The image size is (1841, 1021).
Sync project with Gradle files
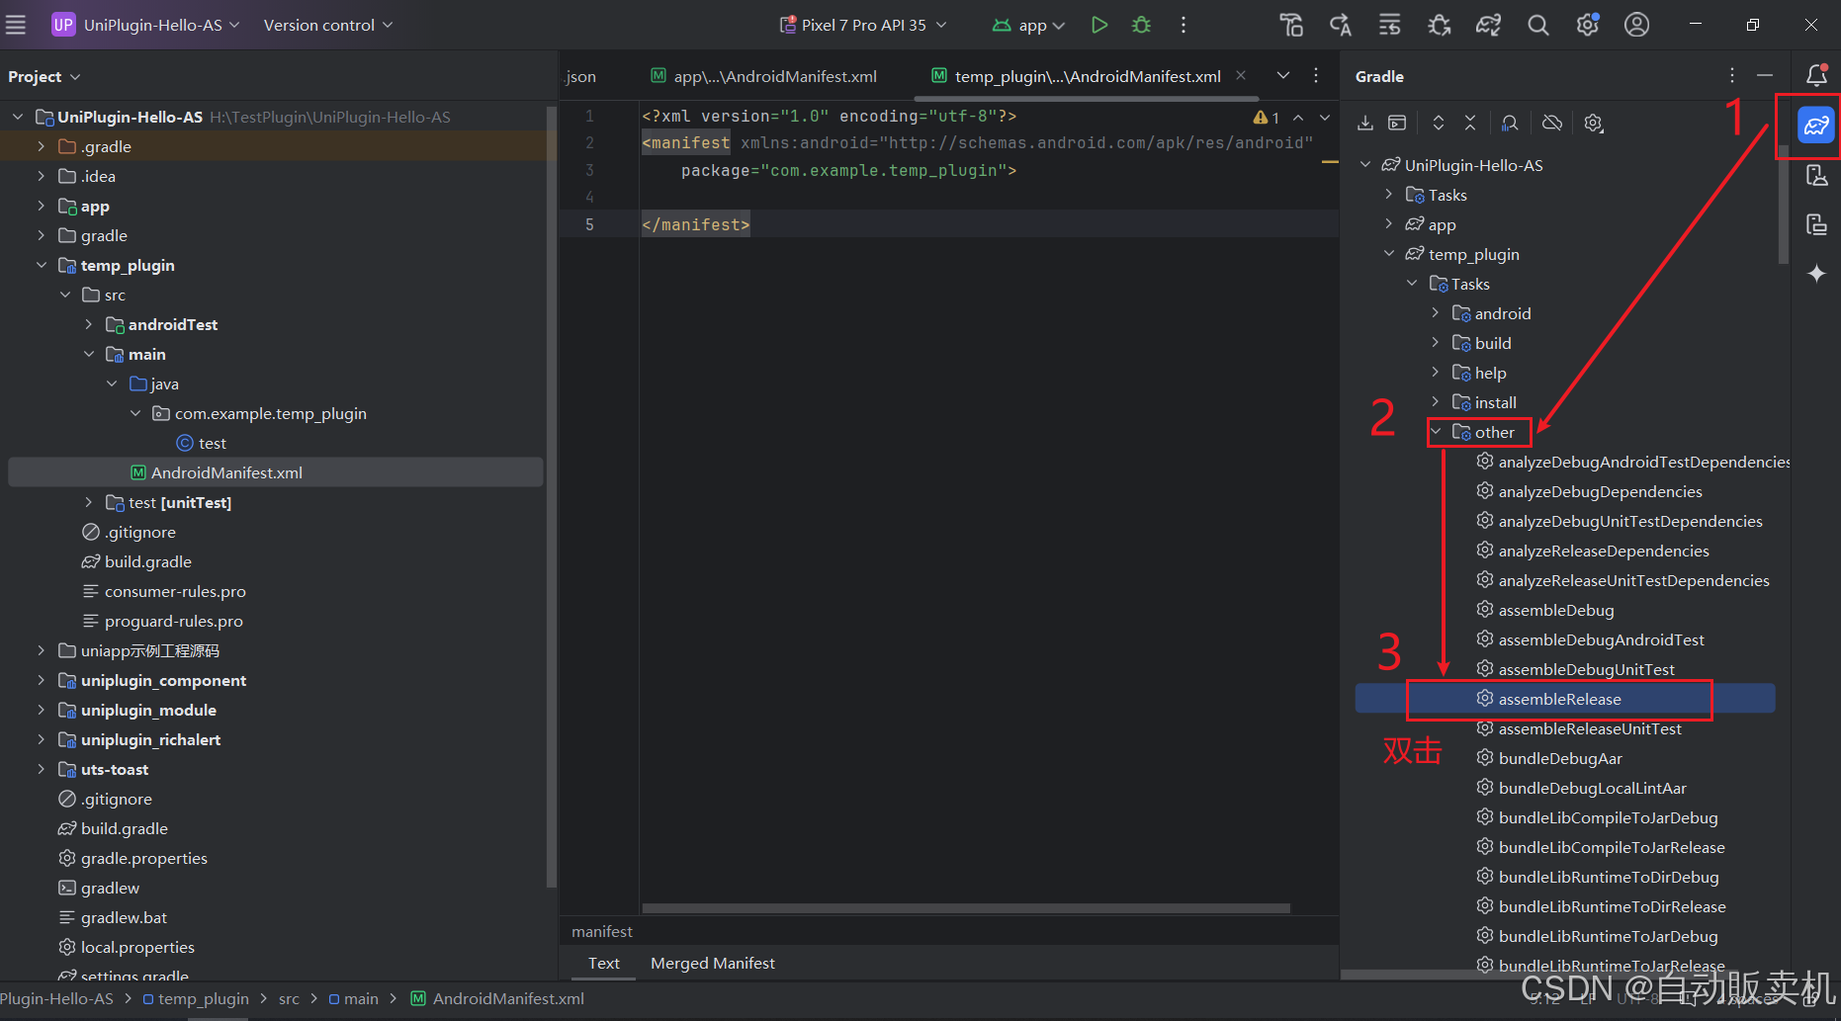1488,25
